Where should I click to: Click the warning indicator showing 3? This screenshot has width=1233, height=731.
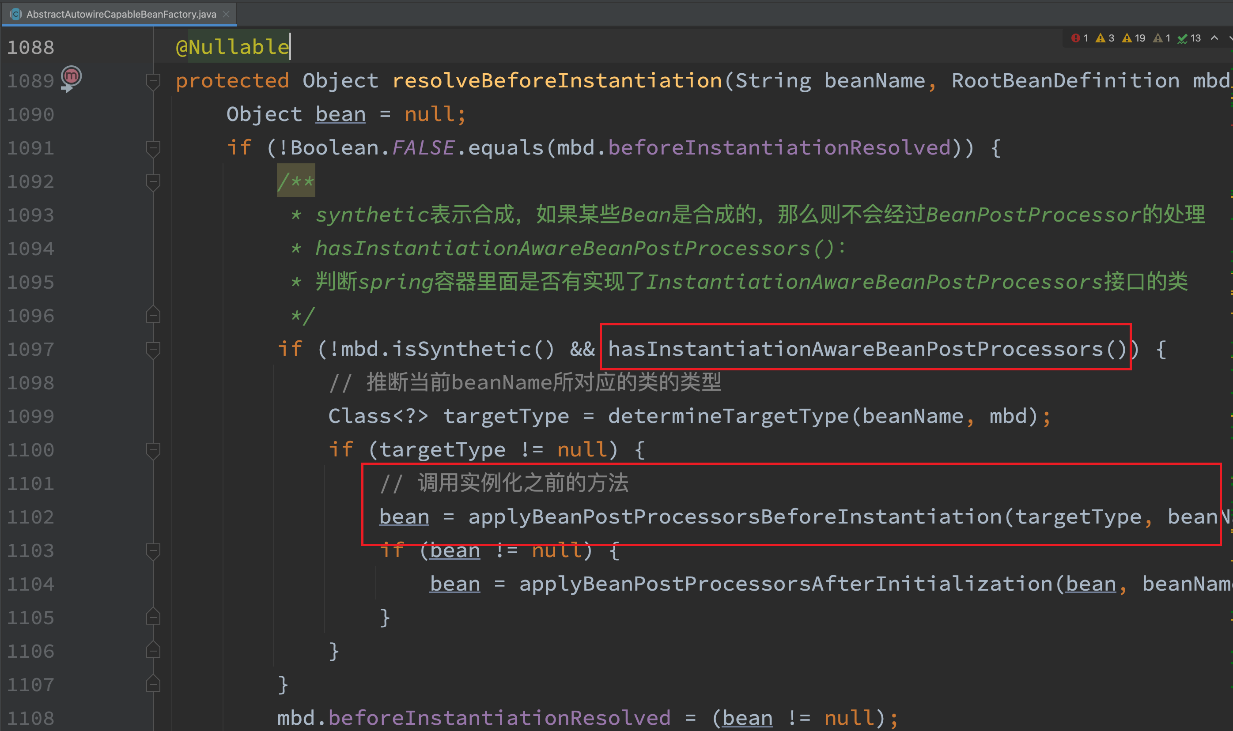(x=1105, y=38)
